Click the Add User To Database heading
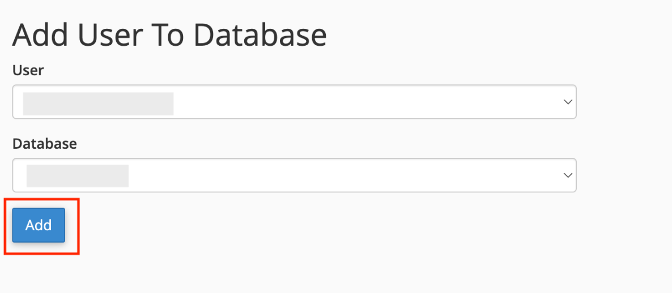The height and width of the screenshot is (293, 672). tap(170, 36)
